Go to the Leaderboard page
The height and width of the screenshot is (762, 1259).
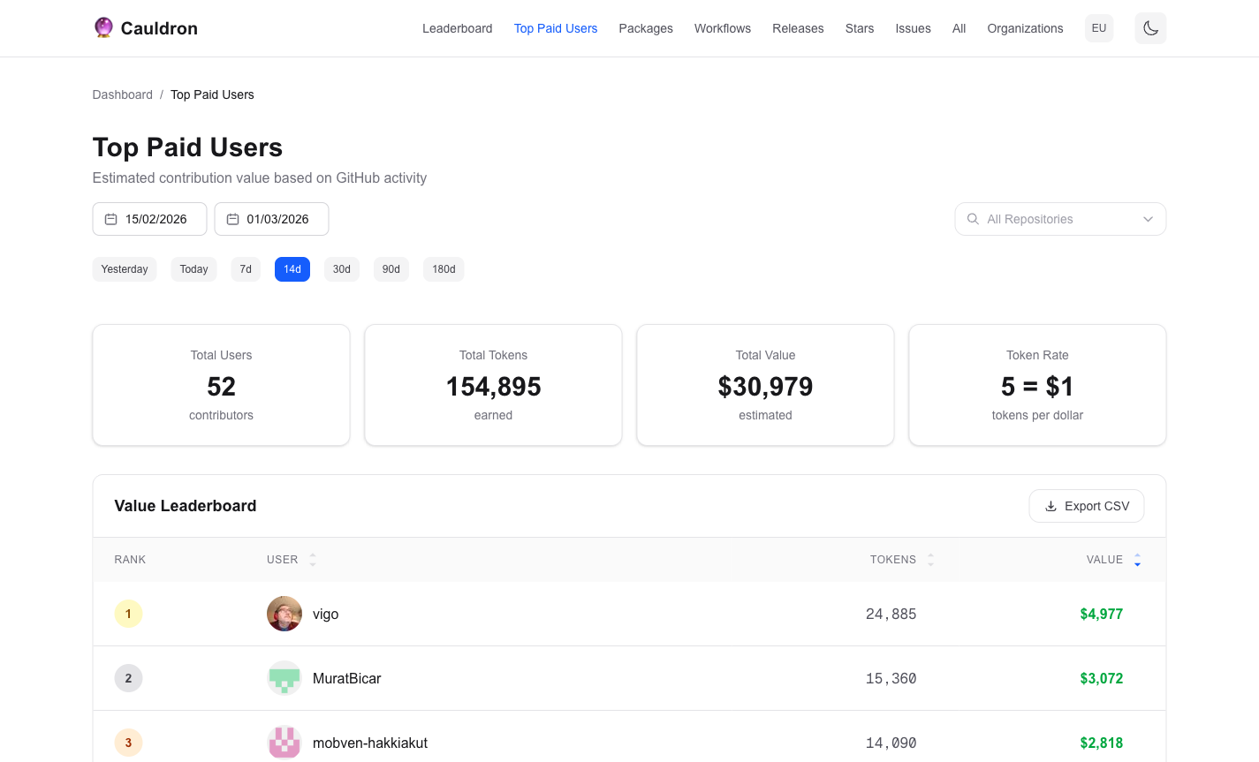point(457,28)
